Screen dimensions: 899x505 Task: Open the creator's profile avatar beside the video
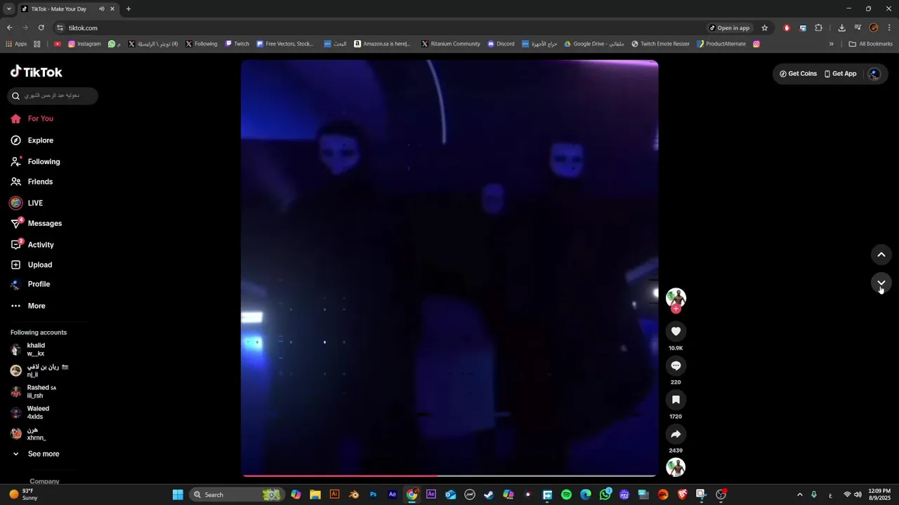point(676,297)
